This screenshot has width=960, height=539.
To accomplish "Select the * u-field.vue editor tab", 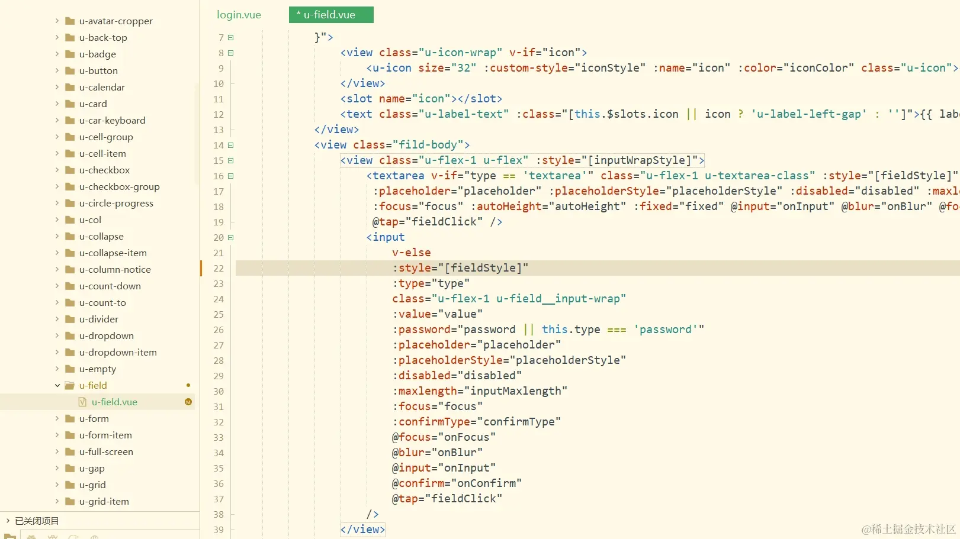I will click(331, 15).
